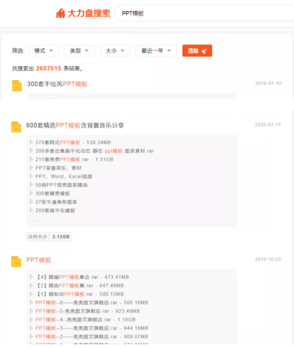This screenshot has width=294, height=348.
Task: Click the result count 2607015
Action: [49, 68]
